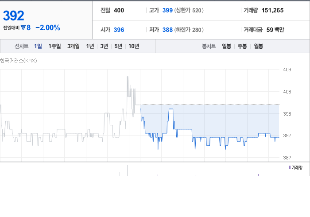Viewport: 310px width, 217px height.
Task: Click the 409 y-axis label
Action: coord(287,70)
